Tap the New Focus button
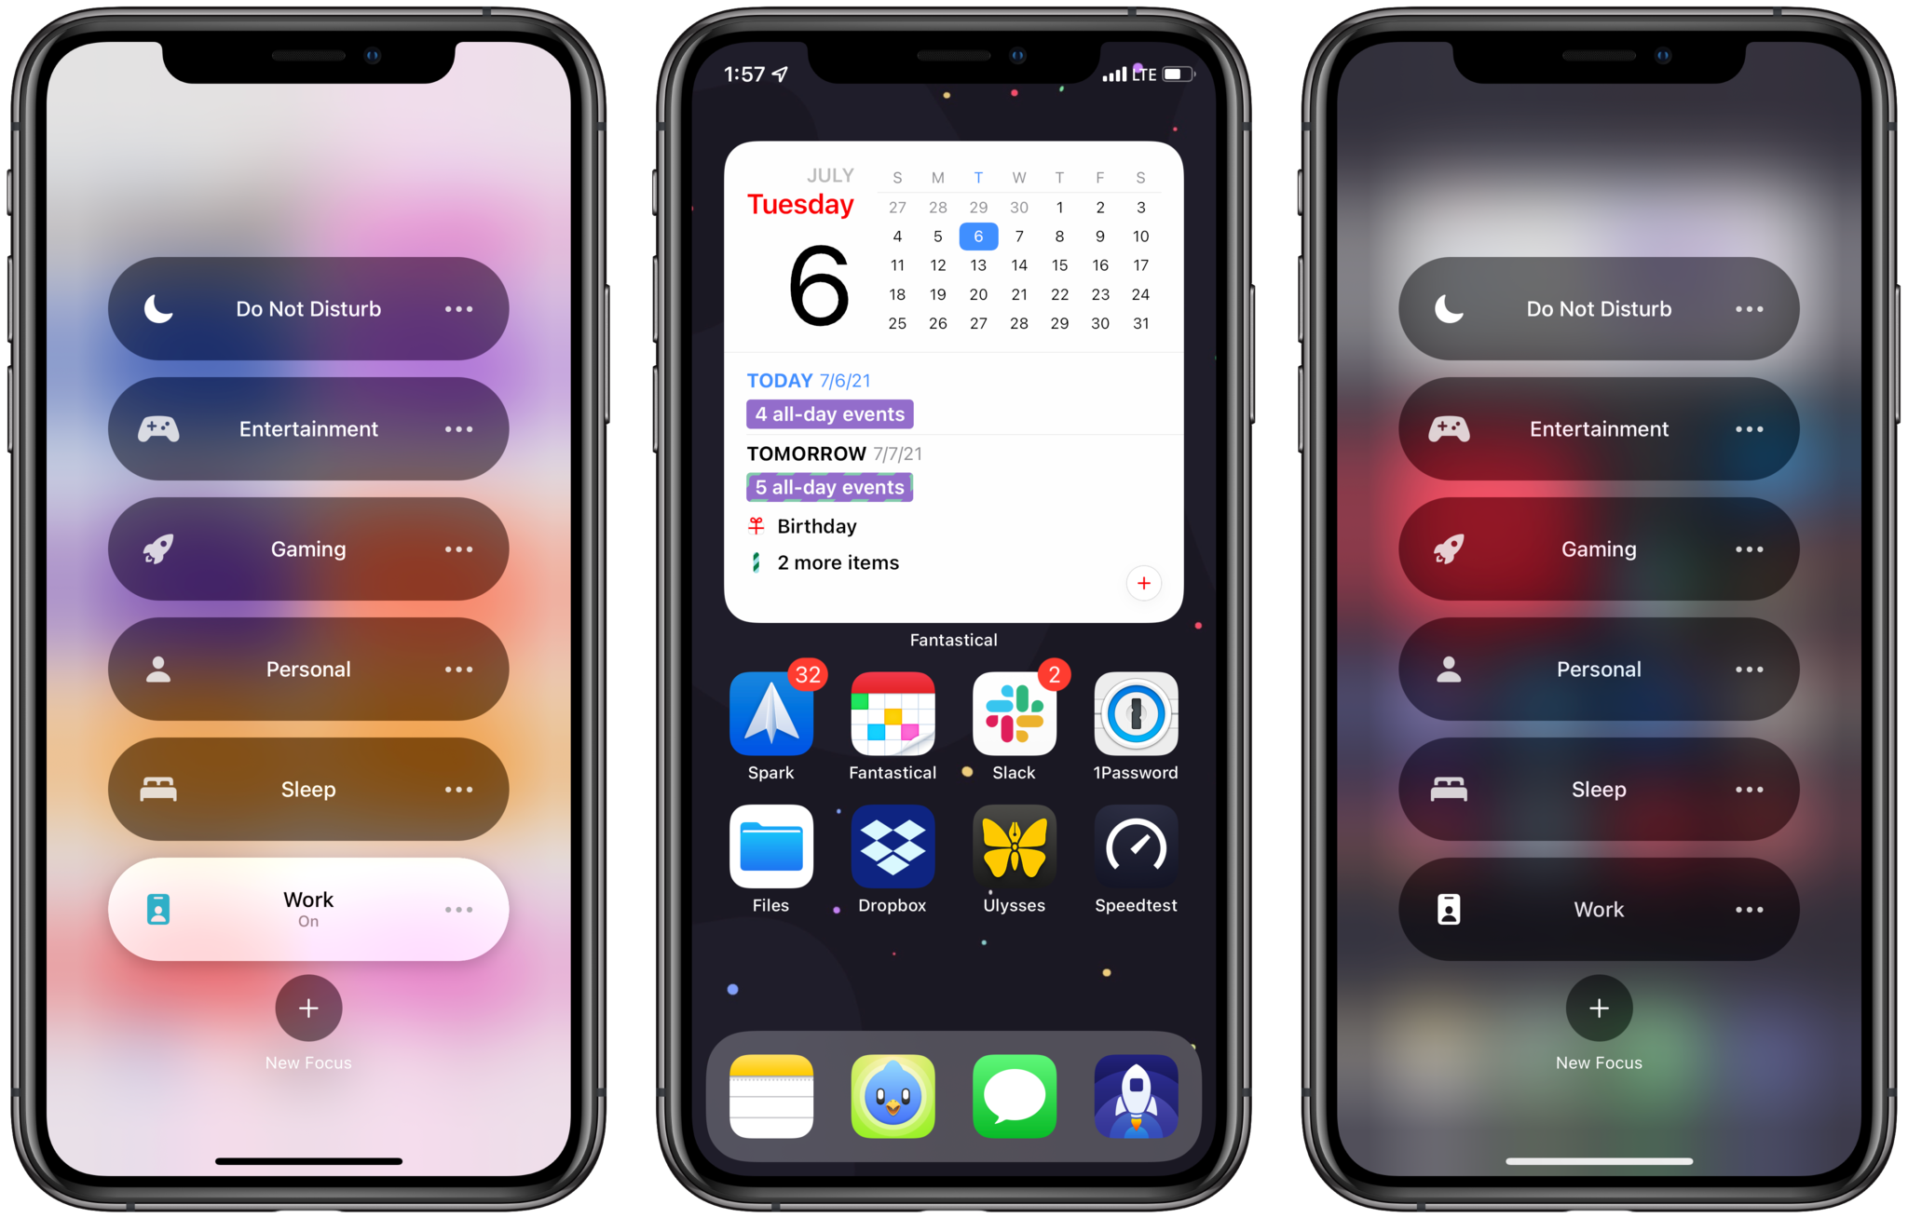1908x1218 pixels. coord(308,1006)
